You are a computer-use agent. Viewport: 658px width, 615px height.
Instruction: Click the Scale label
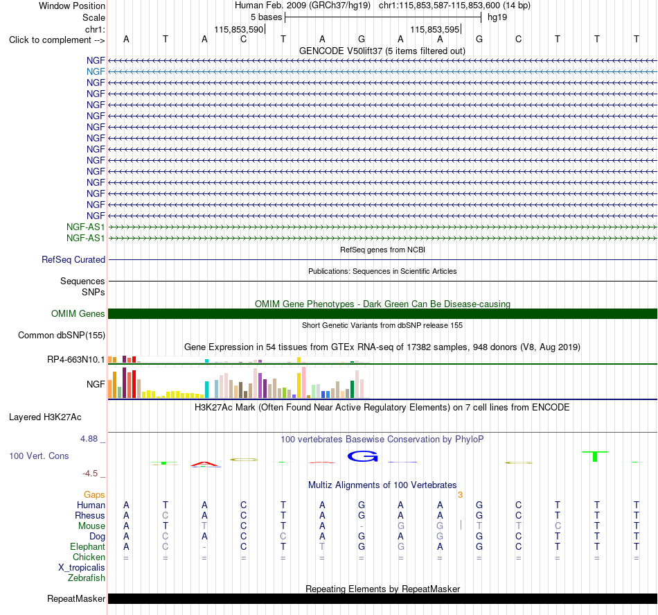[x=94, y=17]
